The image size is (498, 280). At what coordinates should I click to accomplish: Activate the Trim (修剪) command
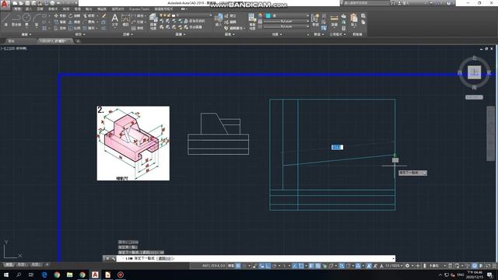[89, 16]
